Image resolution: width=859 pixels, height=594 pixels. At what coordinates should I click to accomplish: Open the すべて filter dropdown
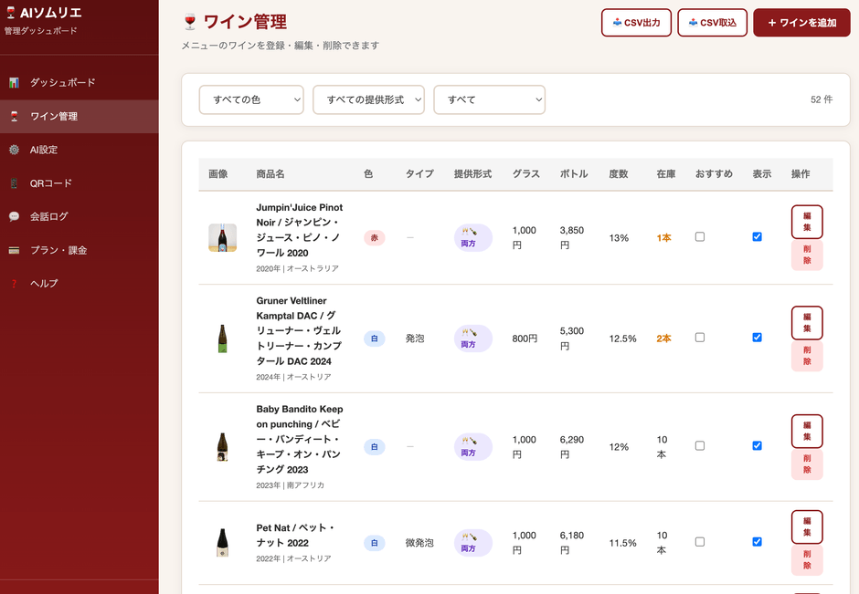pos(489,99)
